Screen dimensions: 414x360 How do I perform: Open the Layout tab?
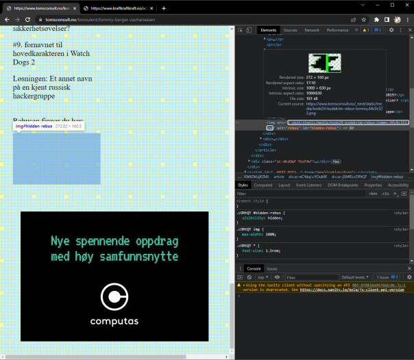tap(284, 185)
